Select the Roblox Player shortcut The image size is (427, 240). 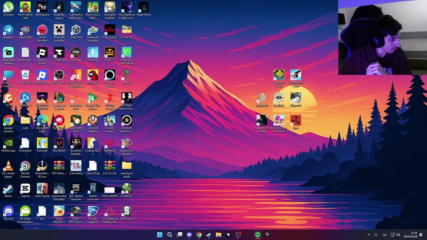coord(42,77)
